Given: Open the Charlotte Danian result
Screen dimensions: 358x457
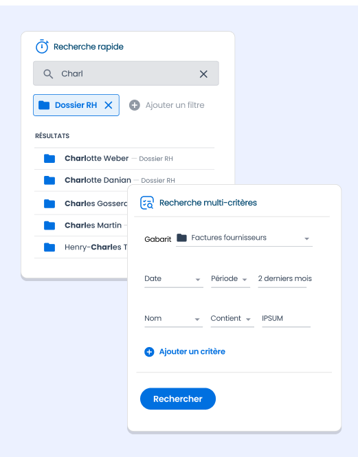Looking at the screenshot, I should click(x=124, y=181).
